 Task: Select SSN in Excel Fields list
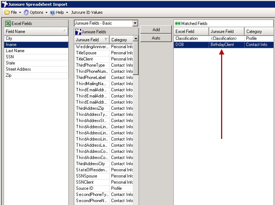pyautogui.click(x=36, y=57)
